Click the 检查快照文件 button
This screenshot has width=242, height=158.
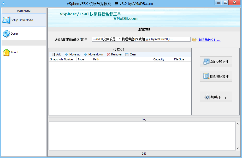216,76
